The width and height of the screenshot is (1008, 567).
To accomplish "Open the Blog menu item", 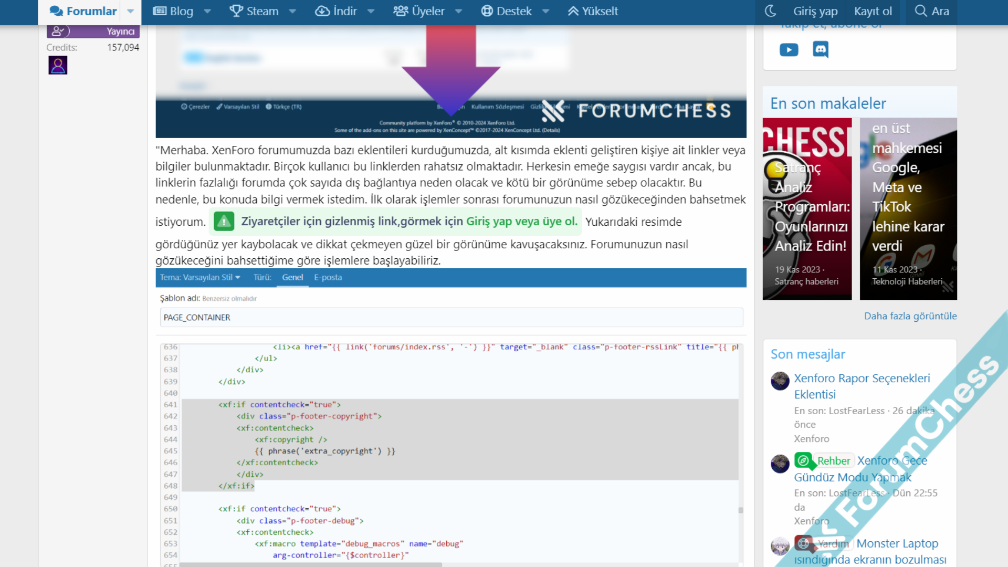I will tap(173, 11).
